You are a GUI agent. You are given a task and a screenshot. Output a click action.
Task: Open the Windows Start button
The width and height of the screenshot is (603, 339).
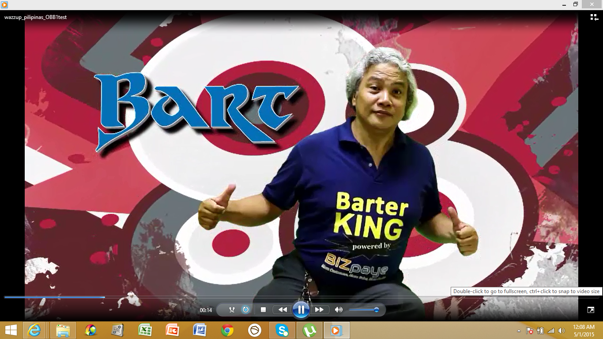click(11, 330)
